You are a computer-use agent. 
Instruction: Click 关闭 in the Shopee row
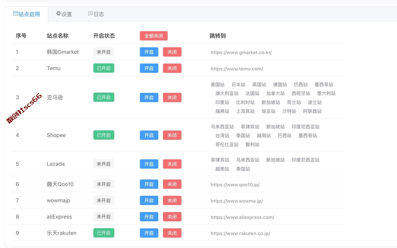click(172, 135)
